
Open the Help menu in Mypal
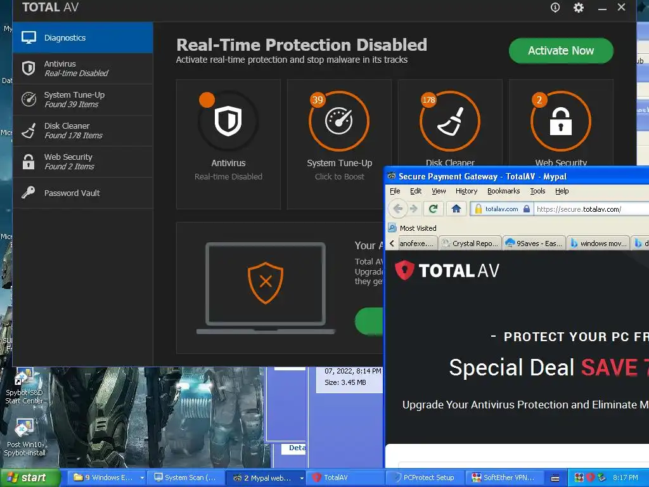[x=562, y=191]
